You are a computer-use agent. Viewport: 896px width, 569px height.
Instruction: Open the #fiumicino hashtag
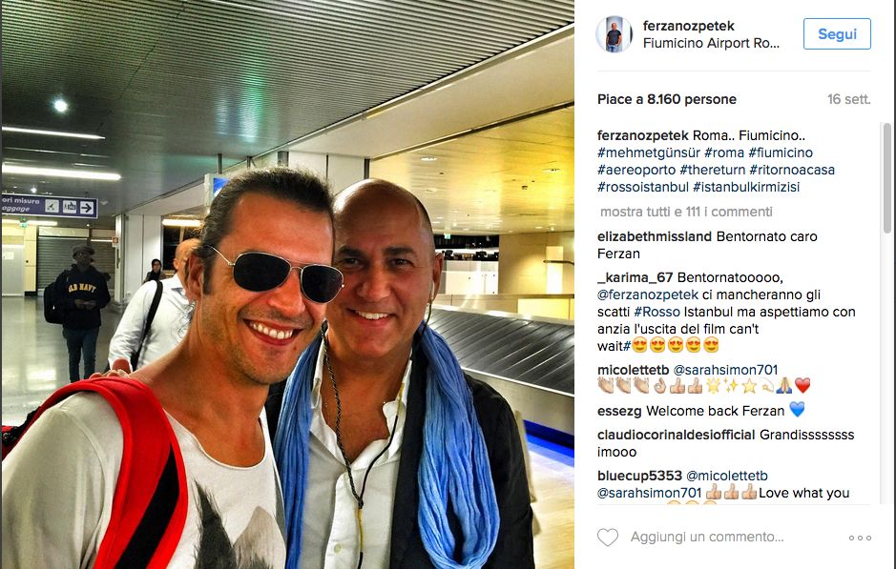click(780, 152)
